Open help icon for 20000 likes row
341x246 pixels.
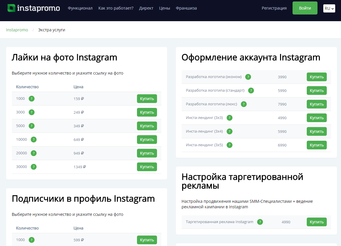[x=33, y=153]
